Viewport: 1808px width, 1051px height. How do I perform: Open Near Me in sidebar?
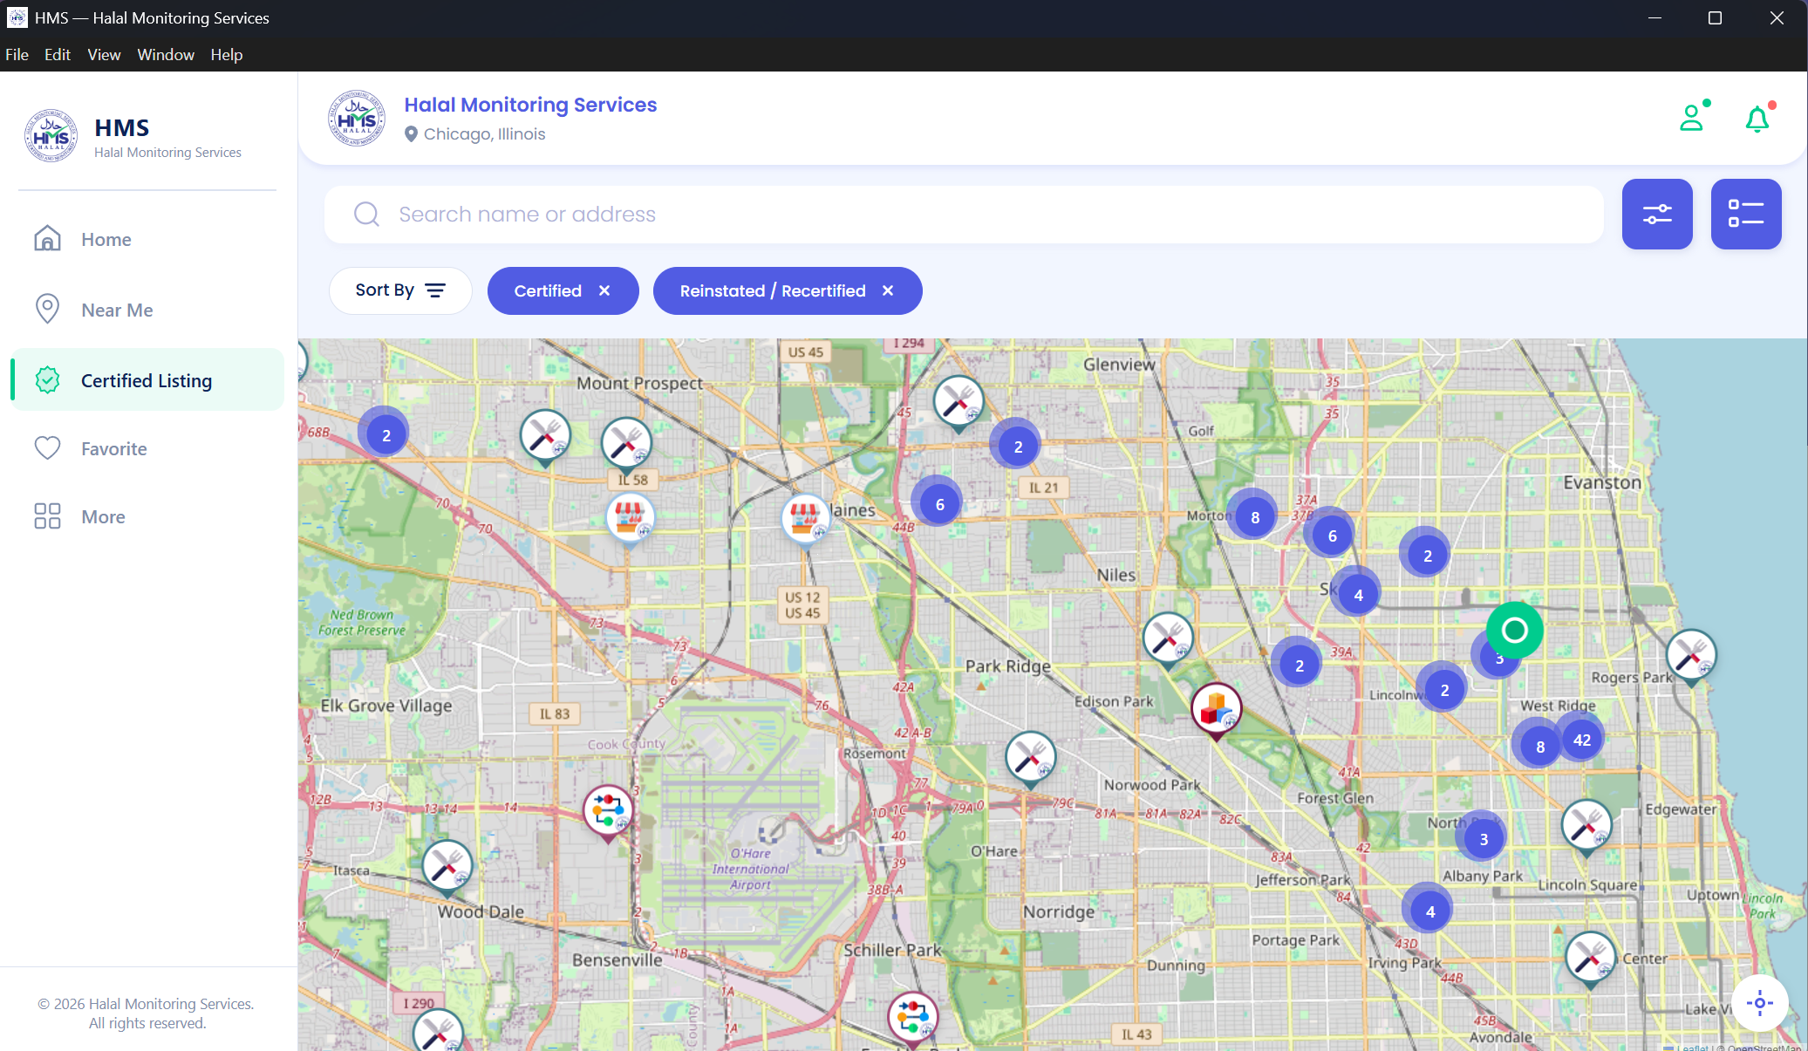[147, 310]
